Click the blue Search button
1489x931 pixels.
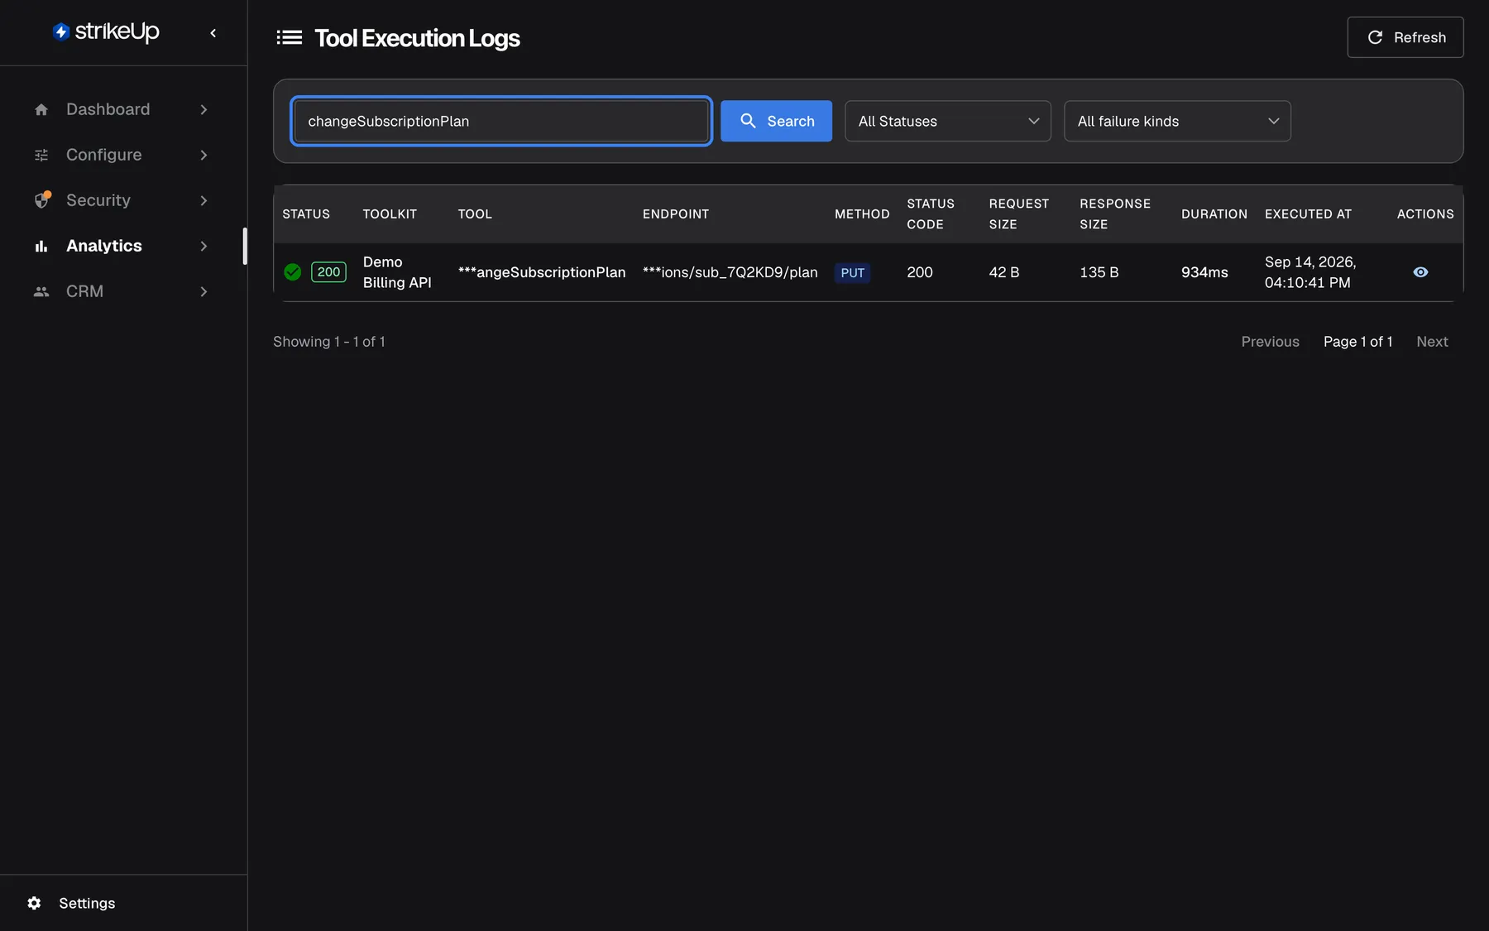click(776, 121)
